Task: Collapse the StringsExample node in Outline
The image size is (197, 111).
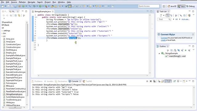Action: 159,53
